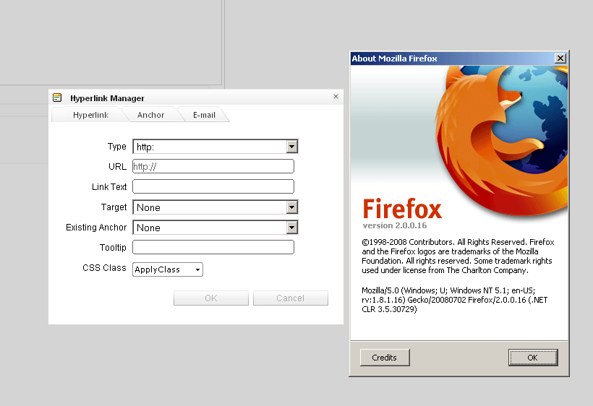Focus the Link Text input field
This screenshot has height=406, width=593.
pos(213,186)
